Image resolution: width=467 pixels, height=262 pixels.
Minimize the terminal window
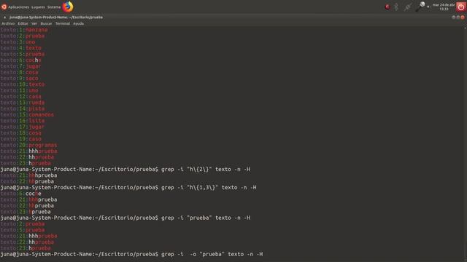pos(454,17)
